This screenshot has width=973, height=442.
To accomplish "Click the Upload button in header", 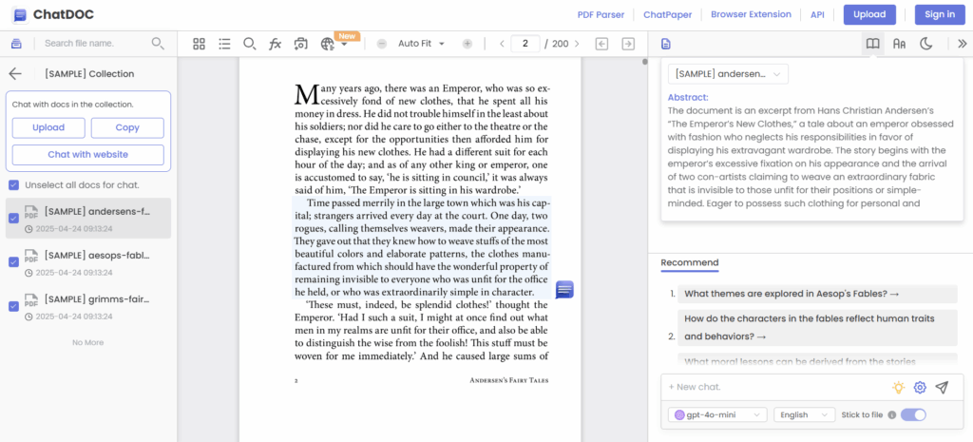I will pos(869,15).
